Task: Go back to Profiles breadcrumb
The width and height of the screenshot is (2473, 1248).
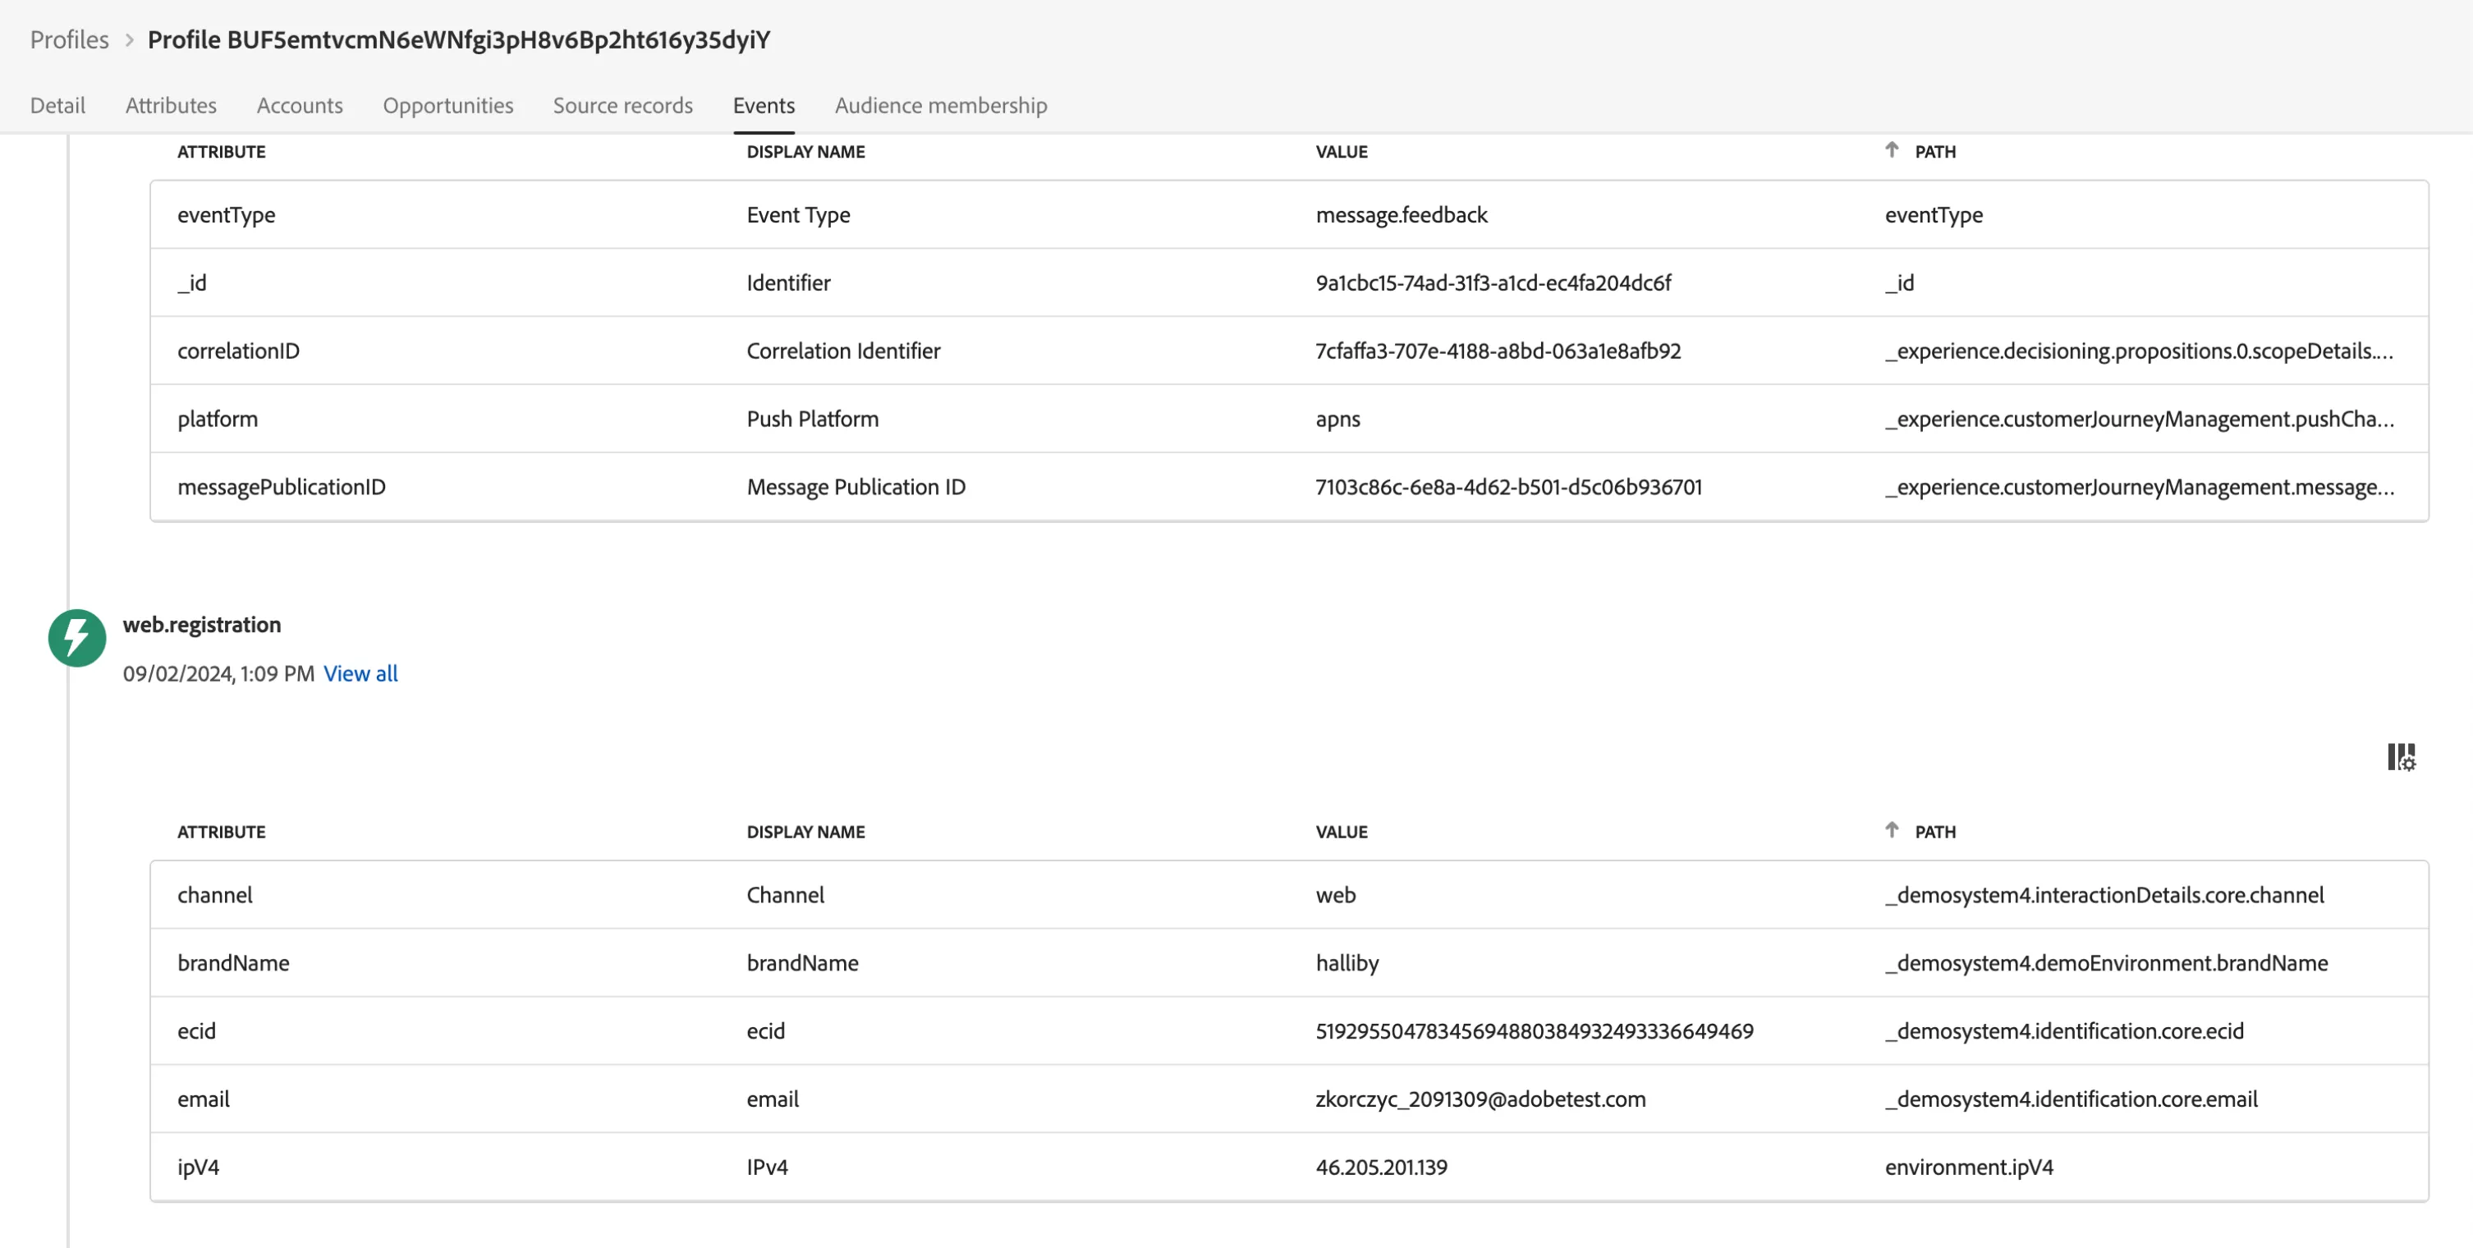Action: point(69,39)
